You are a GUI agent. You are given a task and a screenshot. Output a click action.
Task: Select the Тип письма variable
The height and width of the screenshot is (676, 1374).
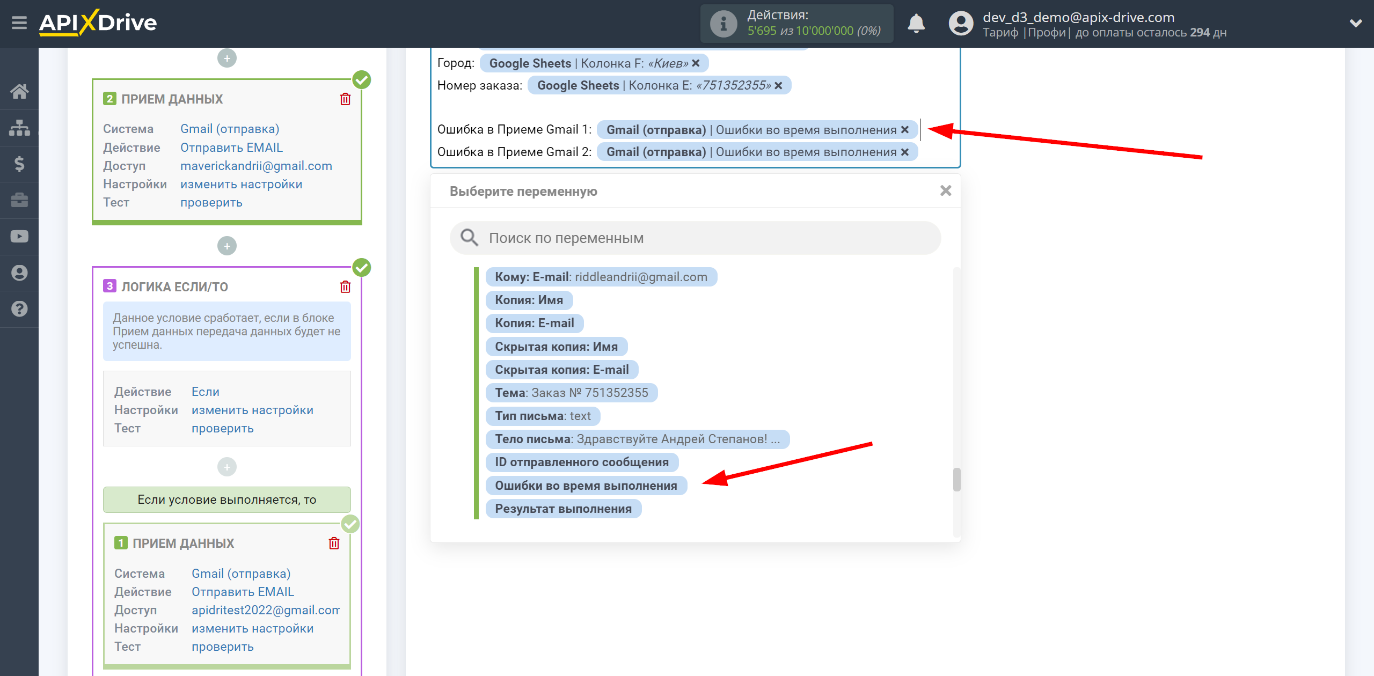pyautogui.click(x=543, y=416)
